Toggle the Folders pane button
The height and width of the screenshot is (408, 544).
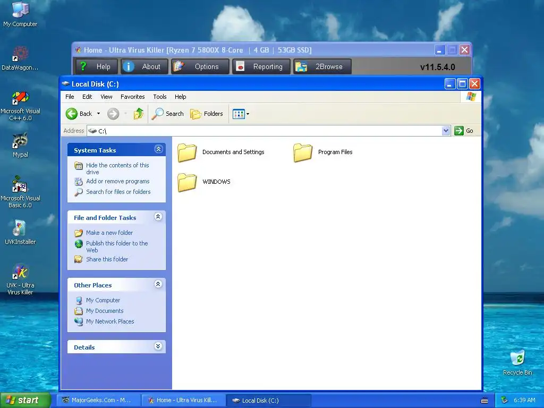coord(207,114)
